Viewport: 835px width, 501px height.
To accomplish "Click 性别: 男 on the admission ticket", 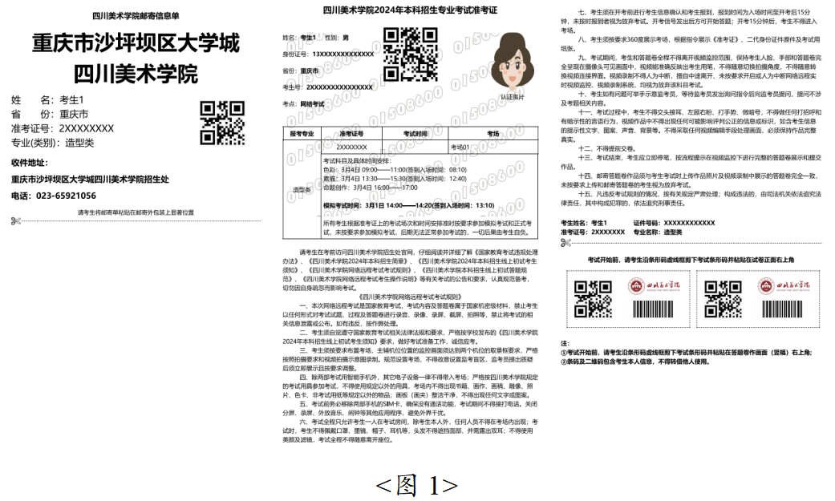I will (x=337, y=38).
